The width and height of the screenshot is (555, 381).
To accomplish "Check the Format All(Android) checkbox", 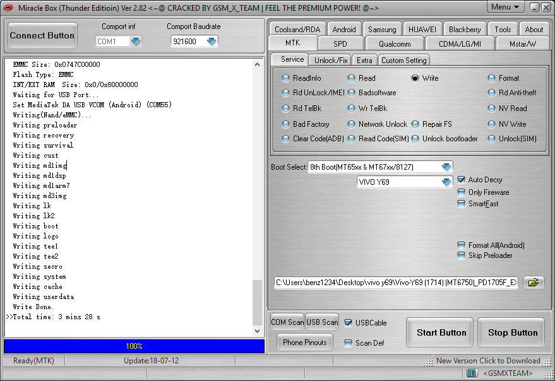I will point(461,245).
